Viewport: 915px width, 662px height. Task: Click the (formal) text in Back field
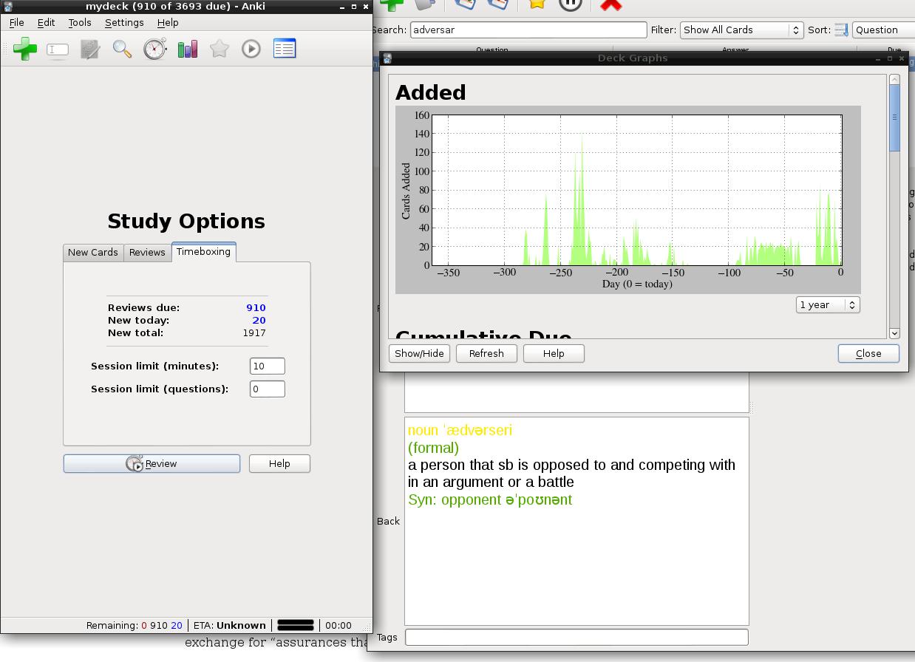coord(433,448)
